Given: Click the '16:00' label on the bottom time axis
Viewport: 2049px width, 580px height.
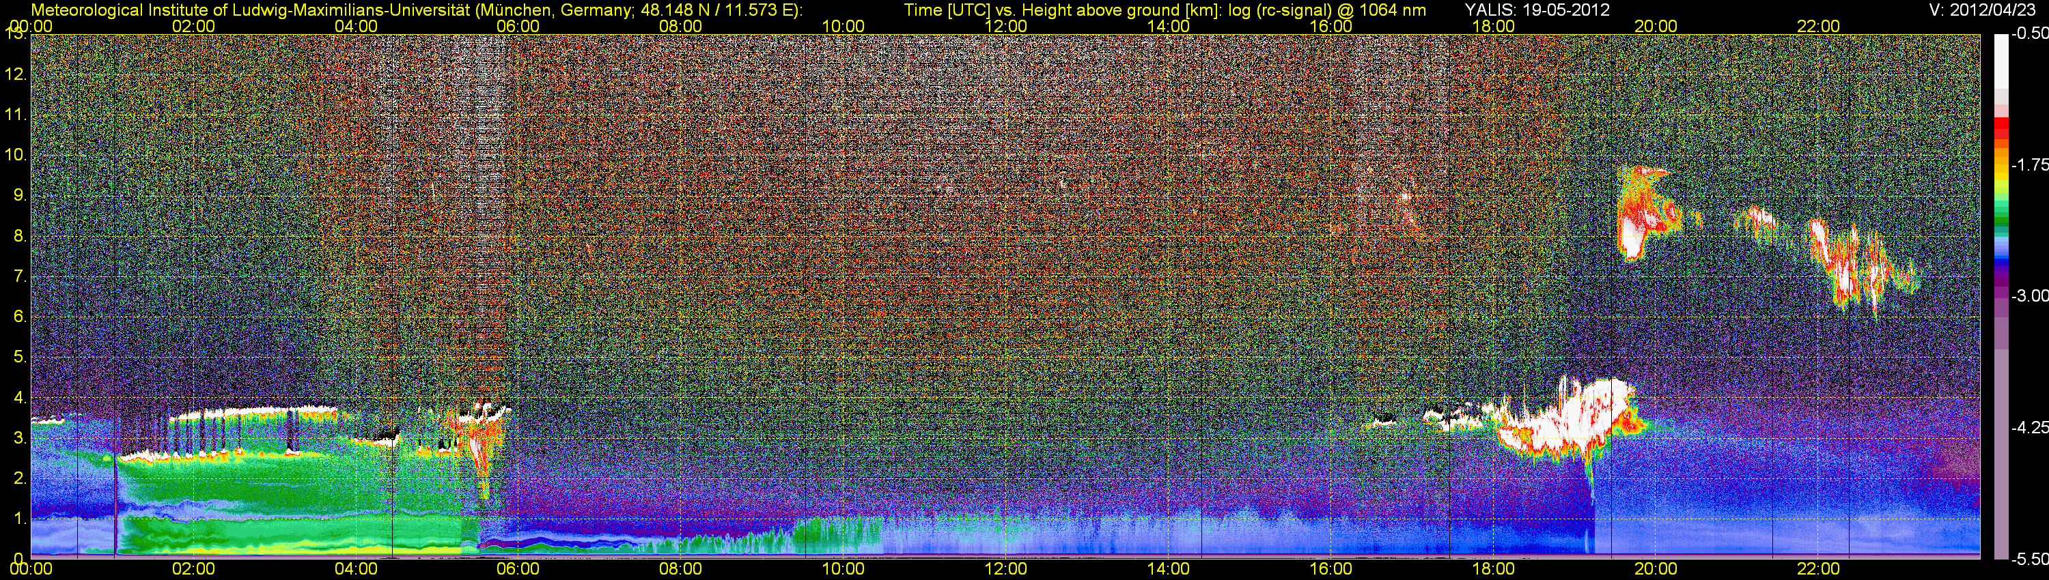Looking at the screenshot, I should 1330,569.
